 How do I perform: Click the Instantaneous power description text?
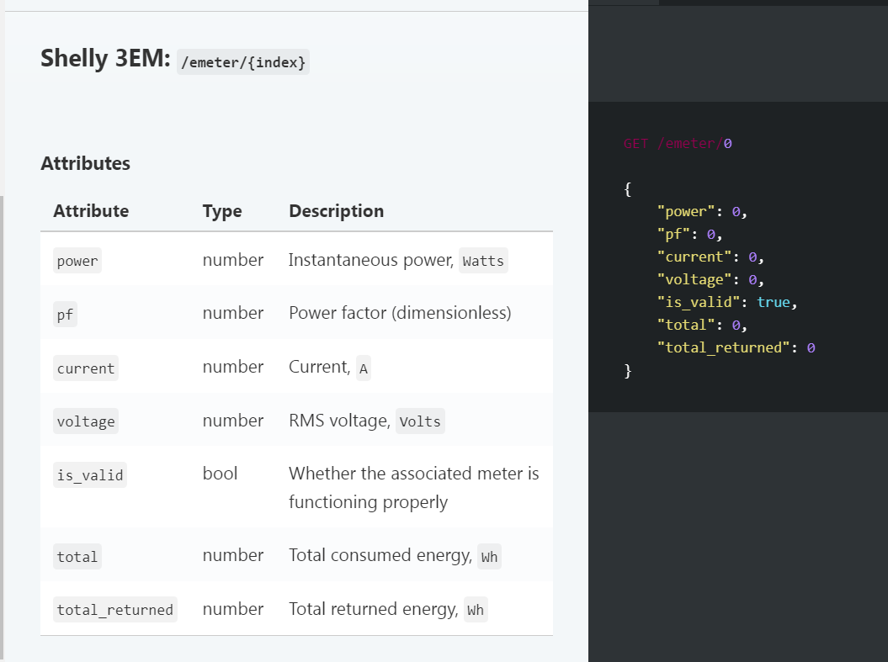(371, 260)
